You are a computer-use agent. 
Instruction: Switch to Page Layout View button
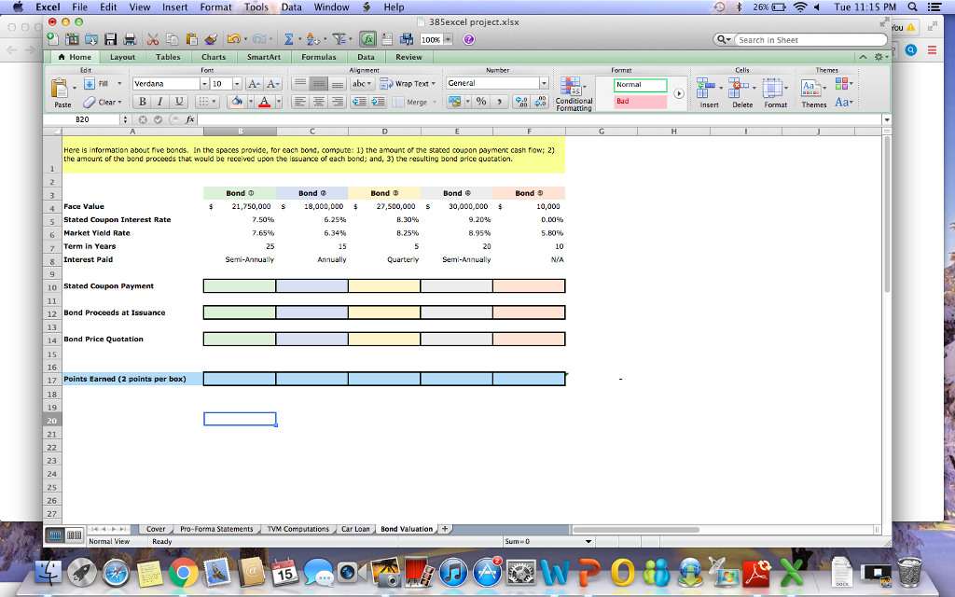(x=75, y=535)
